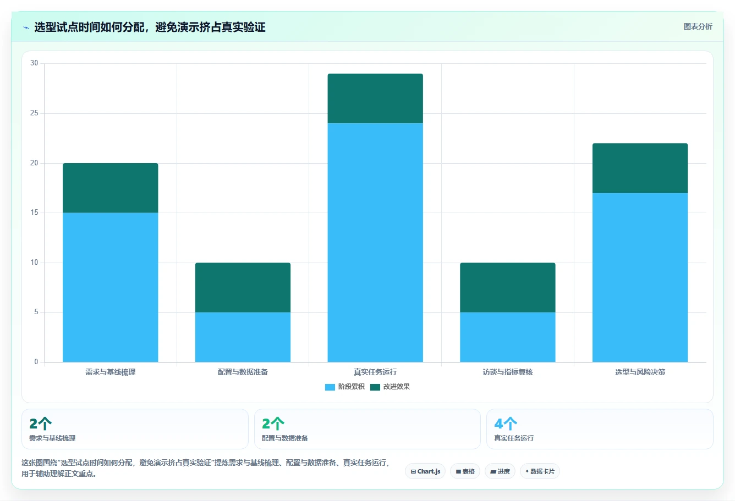This screenshot has width=735, height=501.
Task: Select the blue 访谈与指标复核 bar segment
Action: tap(508, 337)
